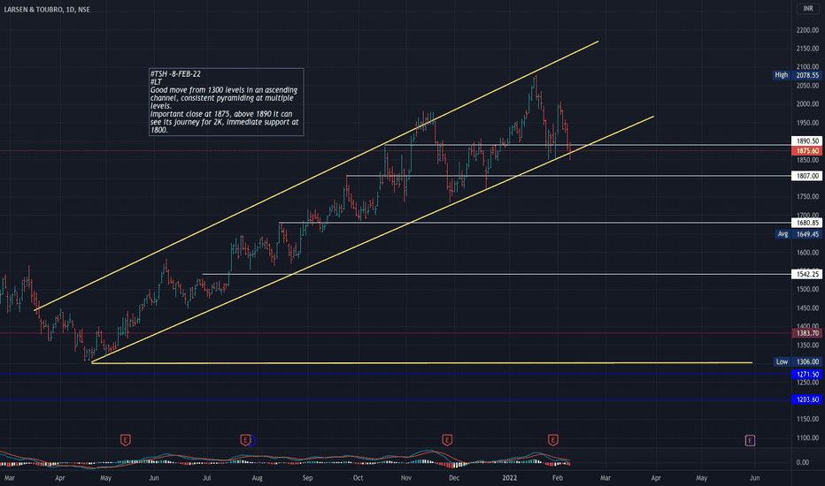Click the earnings marker above the Dec label
The image size is (825, 486).
point(447,440)
